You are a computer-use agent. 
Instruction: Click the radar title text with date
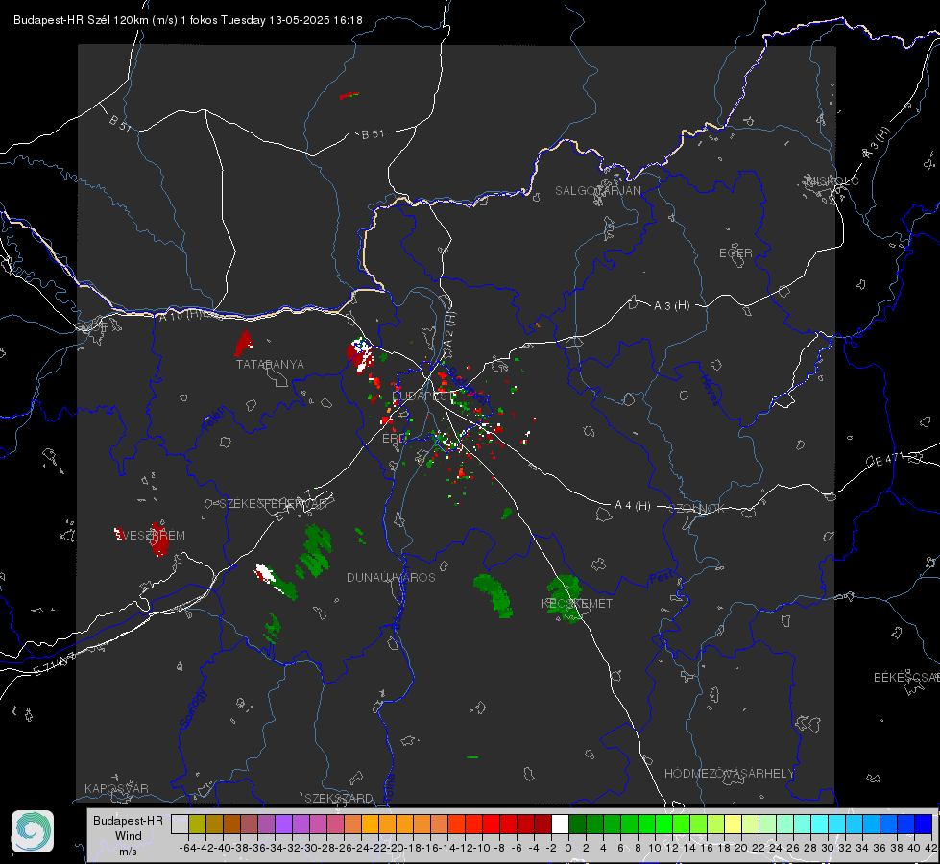point(187,20)
